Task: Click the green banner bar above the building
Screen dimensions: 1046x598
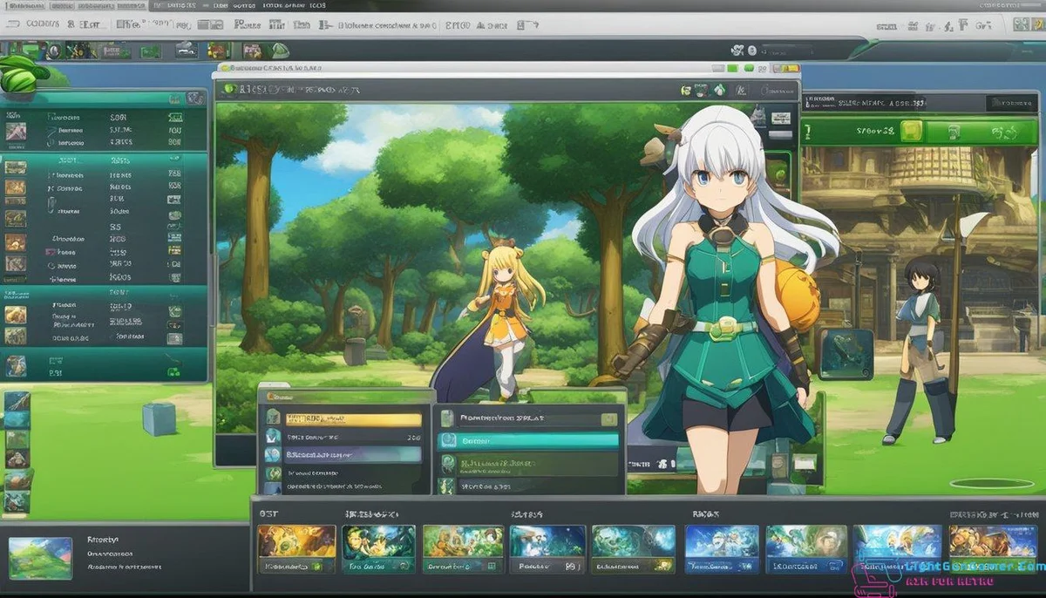Action: tap(863, 133)
